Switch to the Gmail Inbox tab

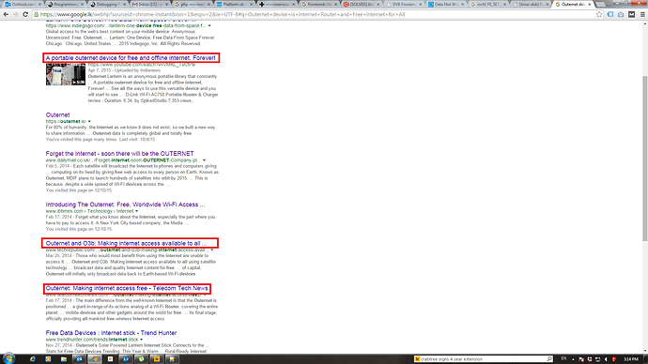(x=150, y=4)
